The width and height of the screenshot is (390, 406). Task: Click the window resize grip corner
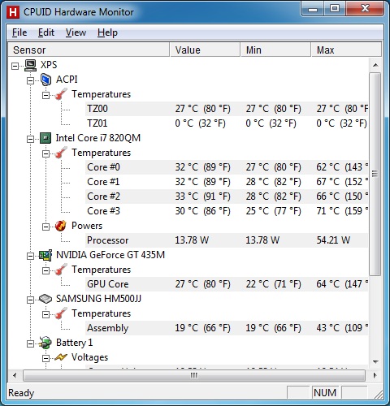click(379, 395)
